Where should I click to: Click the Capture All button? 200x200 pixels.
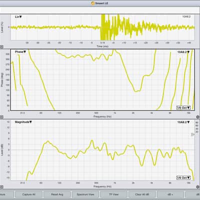coord(28,194)
